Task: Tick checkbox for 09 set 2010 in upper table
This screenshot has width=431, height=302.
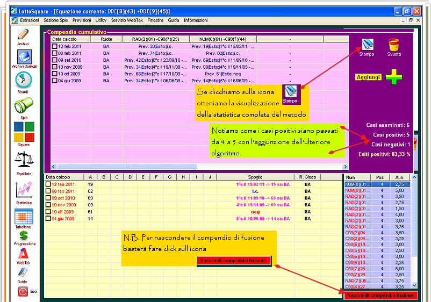Action: (55, 60)
